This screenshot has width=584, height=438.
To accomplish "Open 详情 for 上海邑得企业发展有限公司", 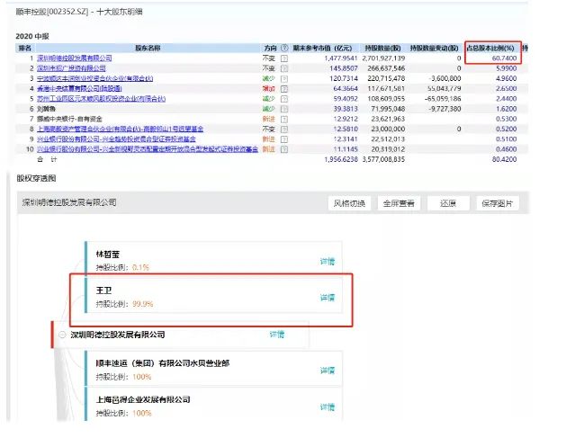I will (x=328, y=407).
